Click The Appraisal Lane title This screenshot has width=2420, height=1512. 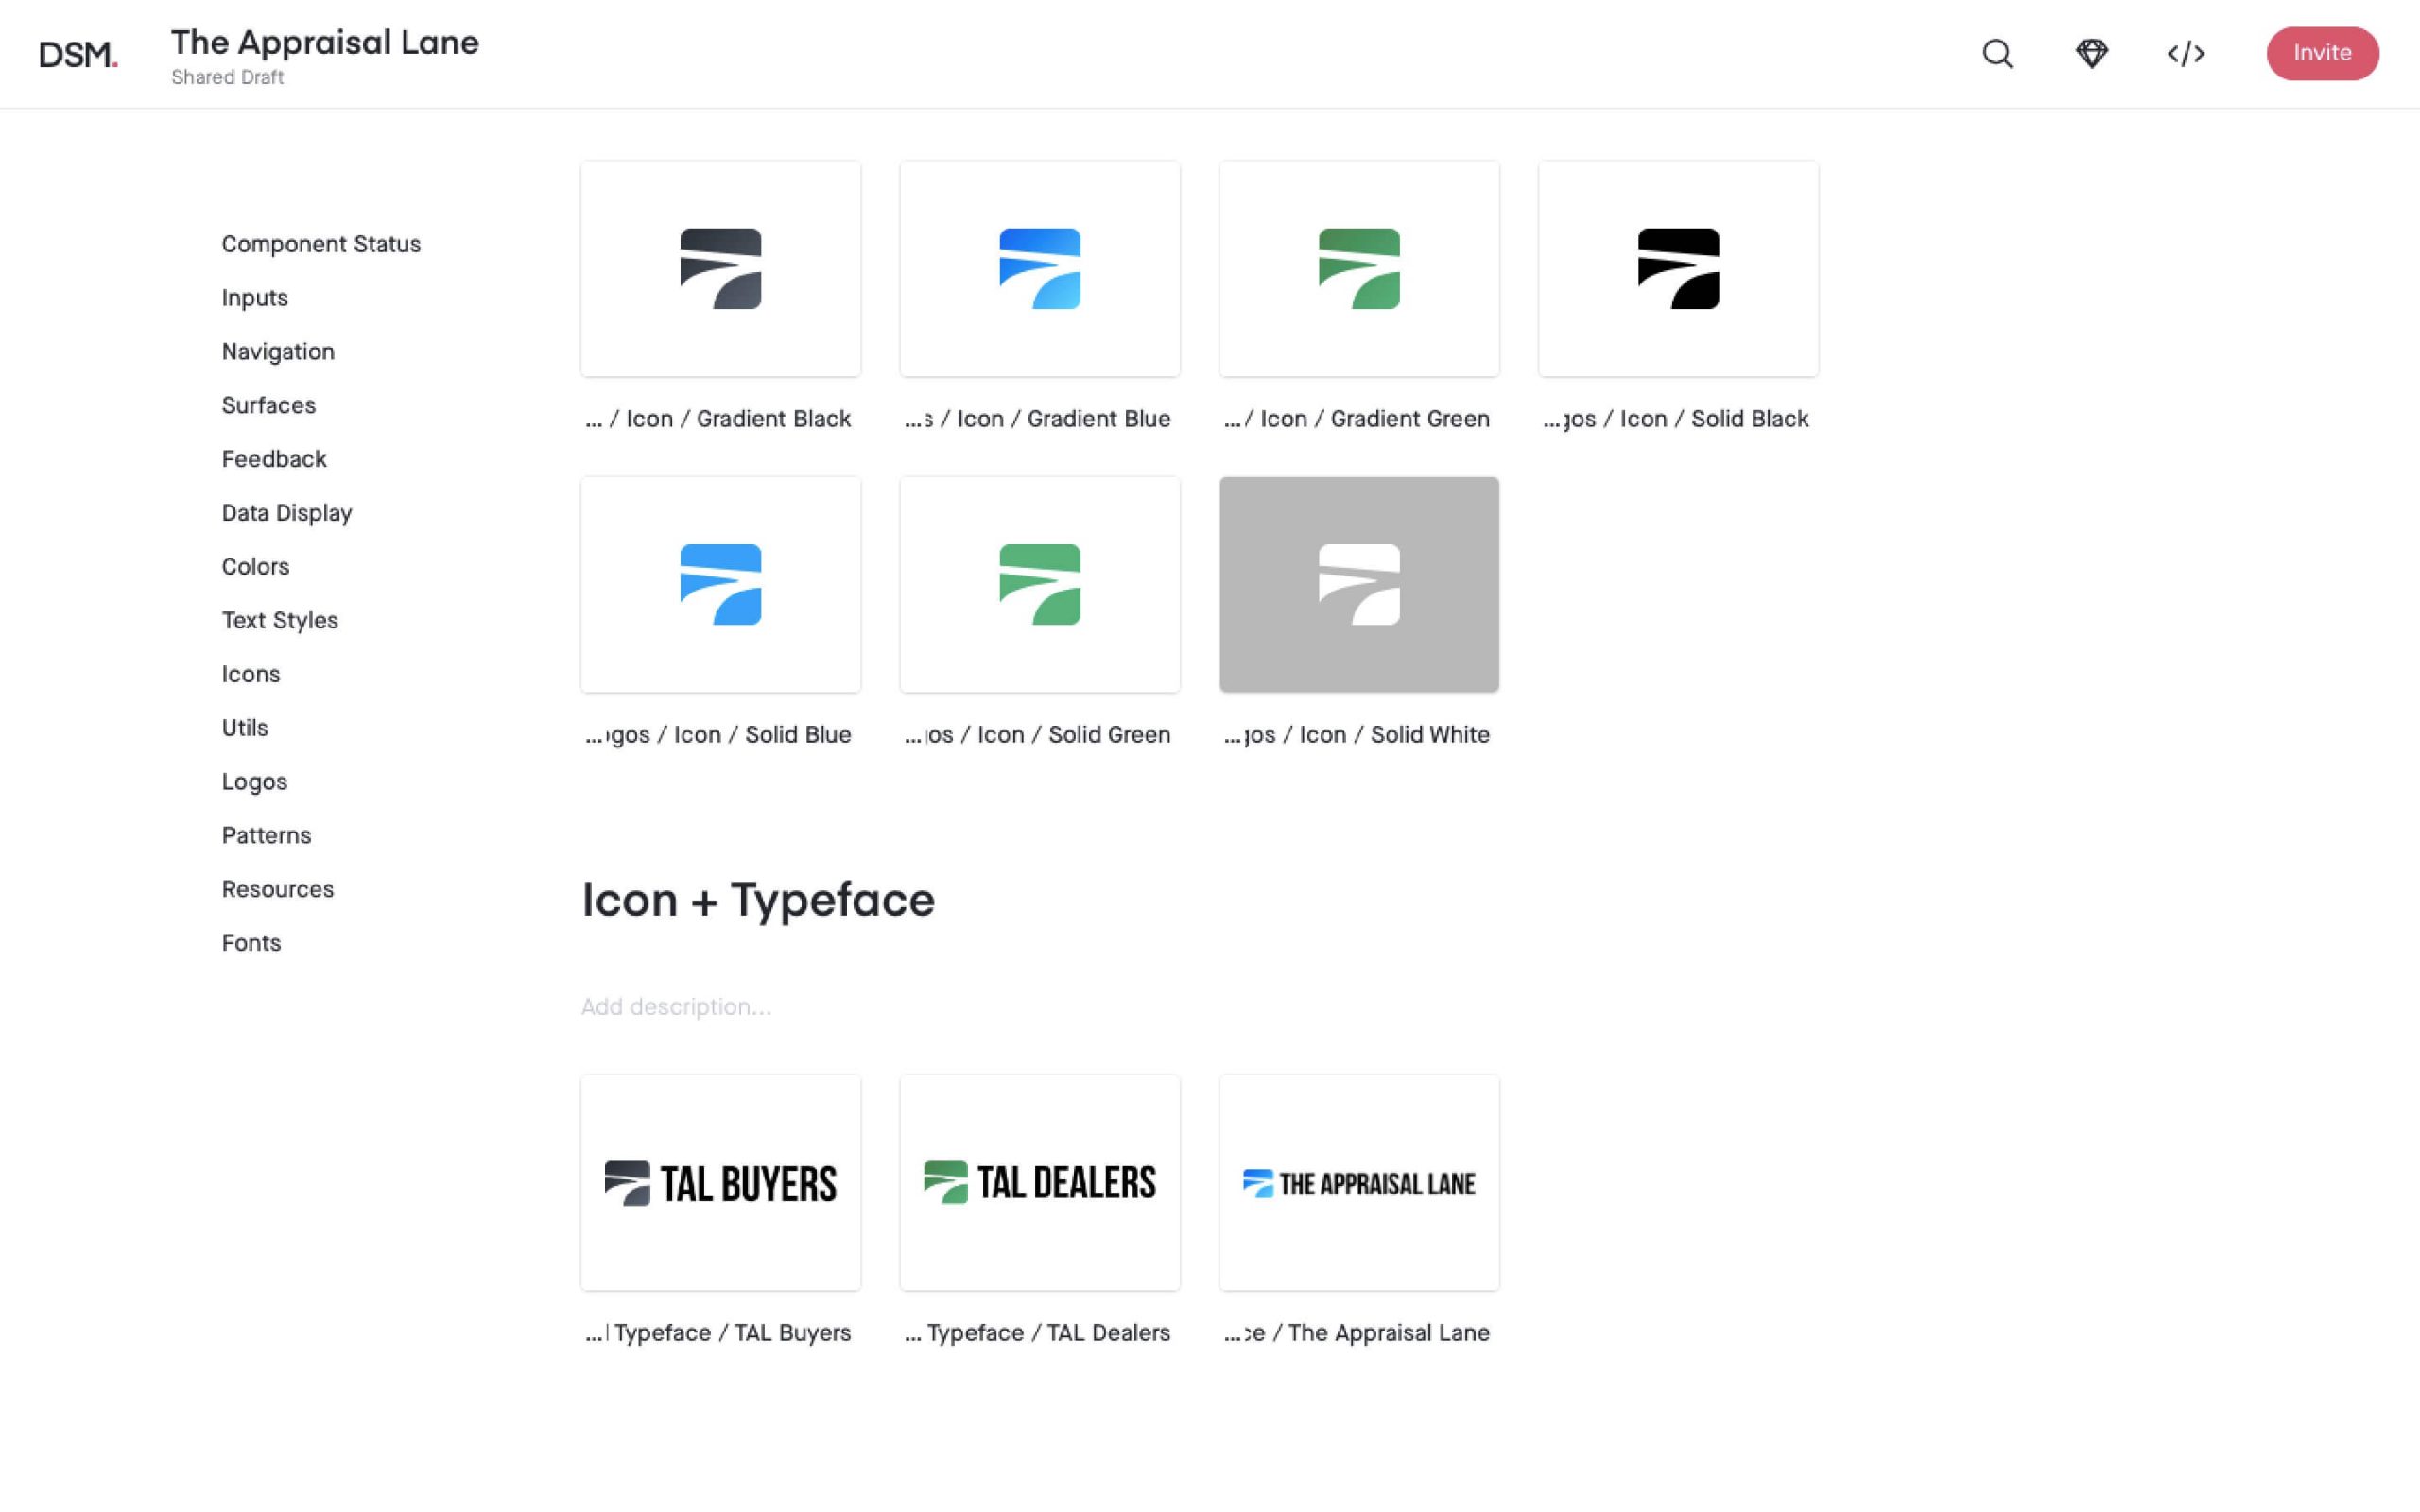[x=325, y=42]
